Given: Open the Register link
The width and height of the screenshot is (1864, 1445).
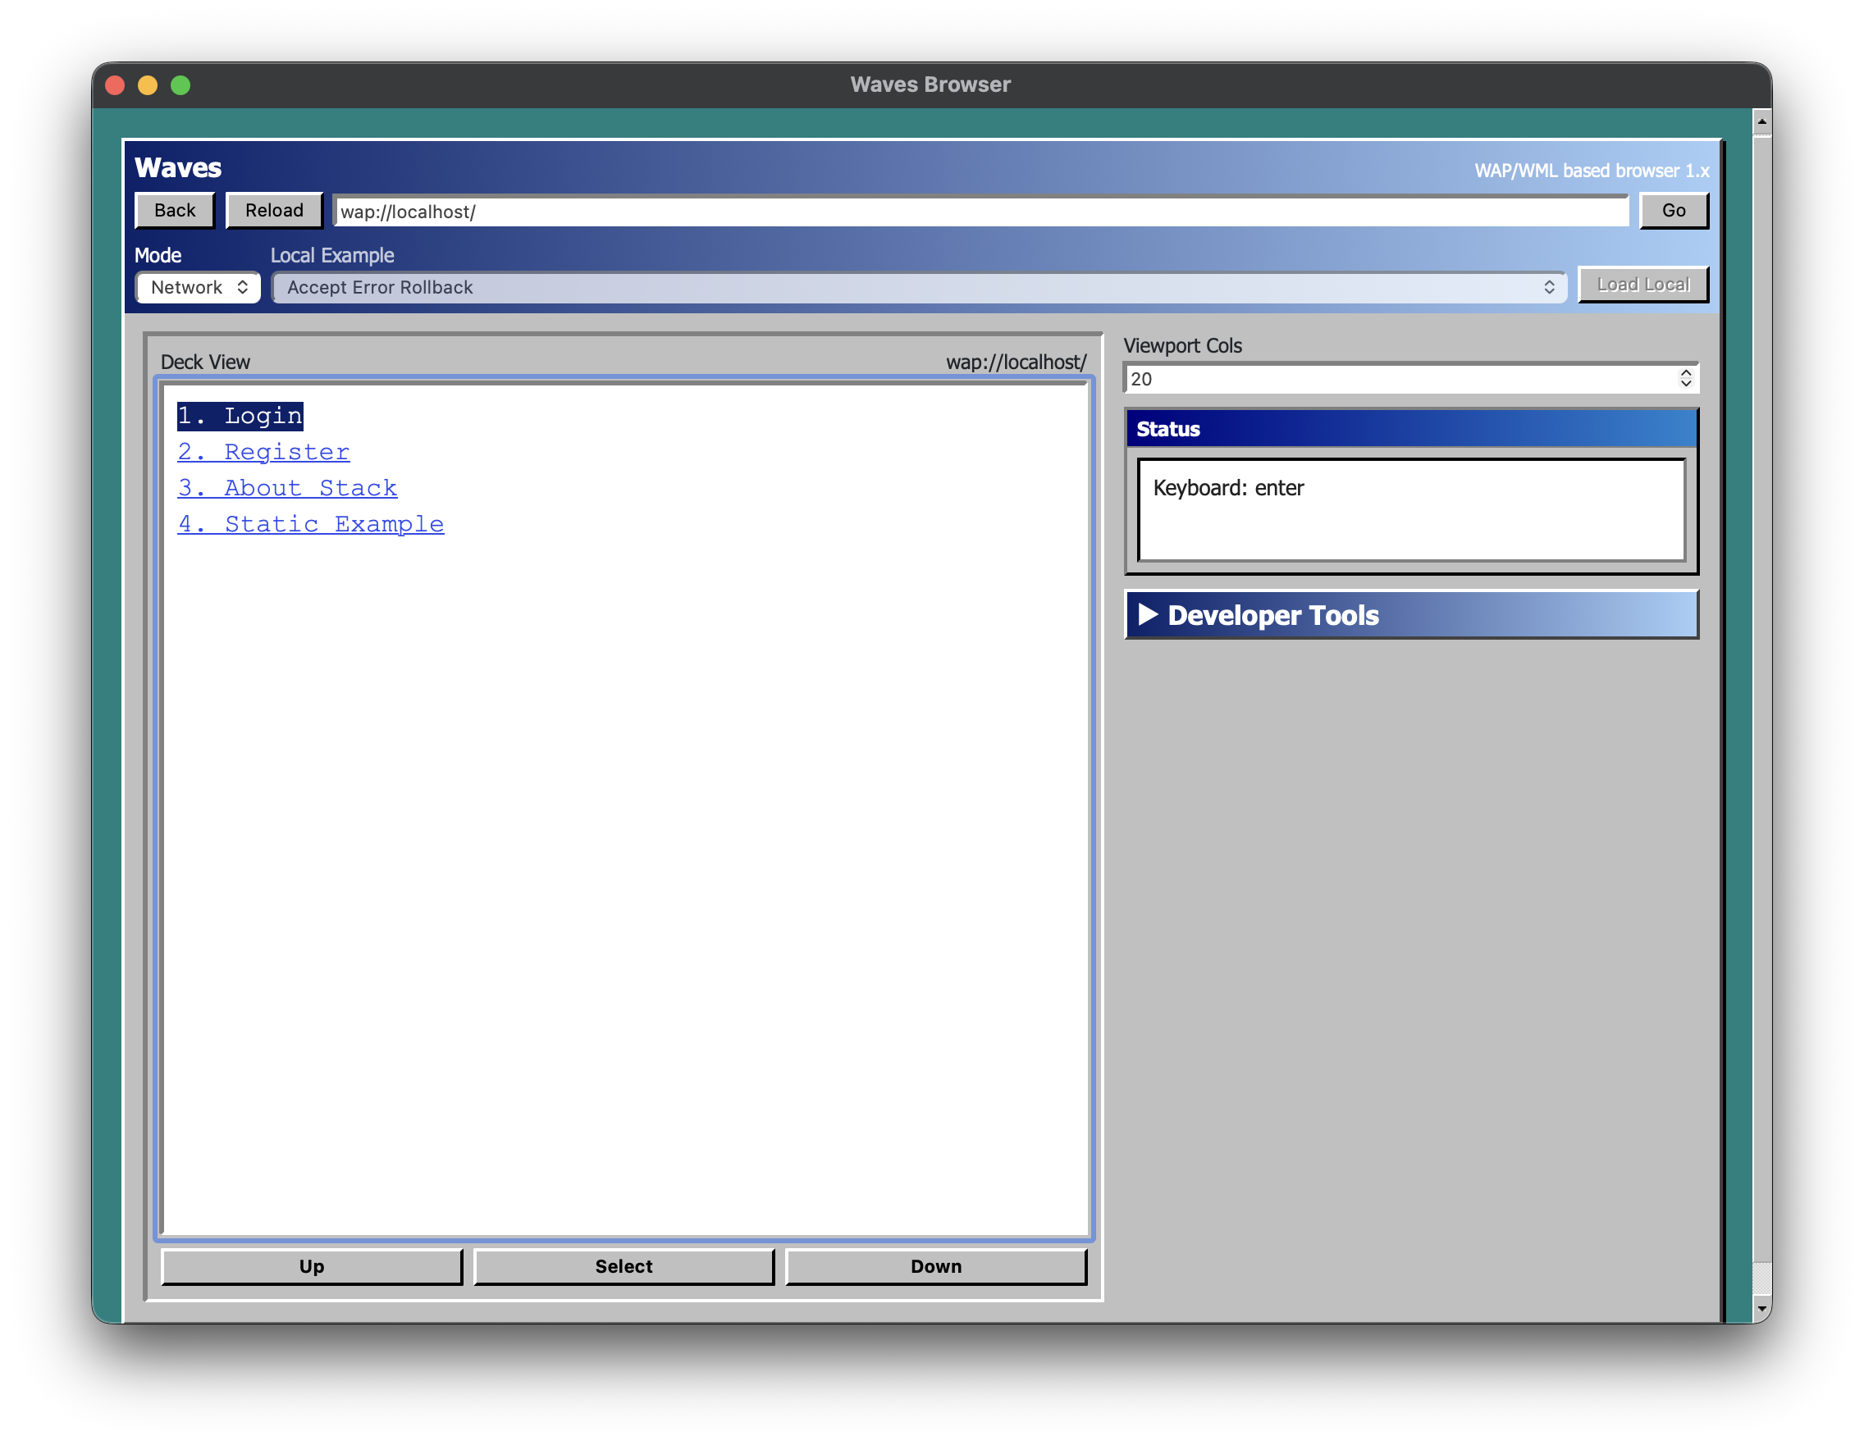Looking at the screenshot, I should tap(263, 452).
